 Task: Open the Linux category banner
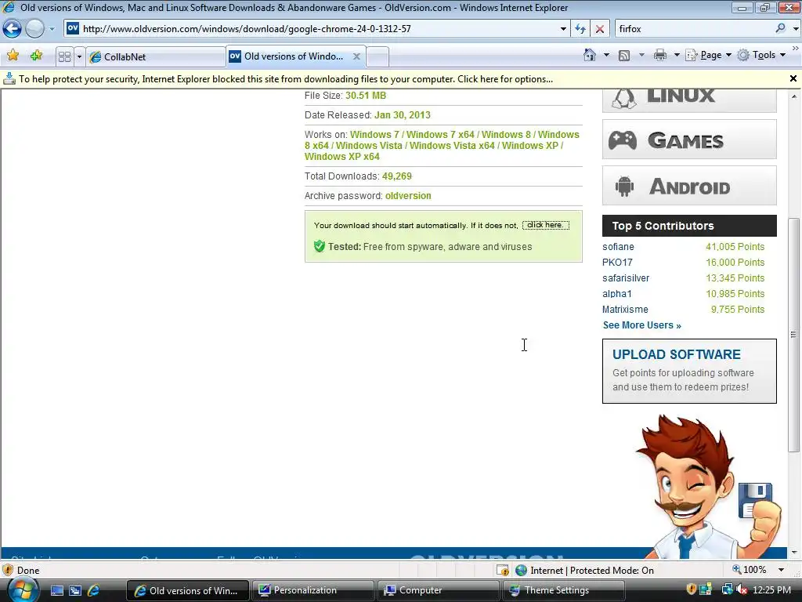[x=689, y=99]
